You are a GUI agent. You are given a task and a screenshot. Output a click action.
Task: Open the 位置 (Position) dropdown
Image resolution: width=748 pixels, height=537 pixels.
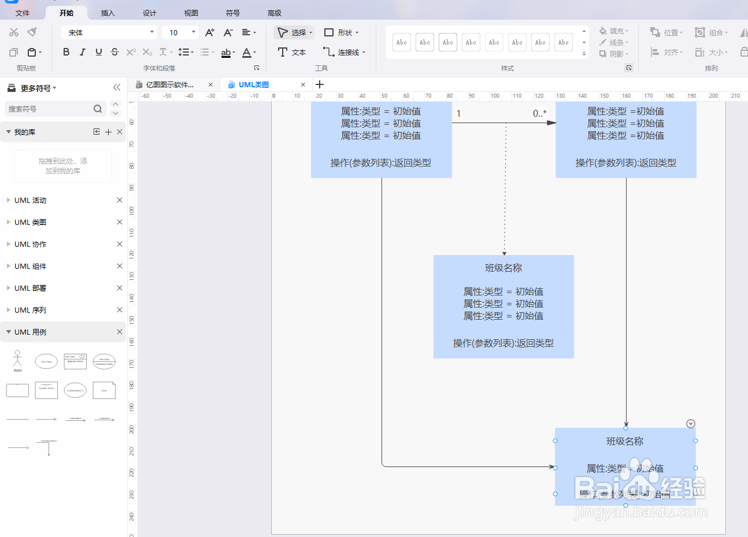click(x=667, y=32)
